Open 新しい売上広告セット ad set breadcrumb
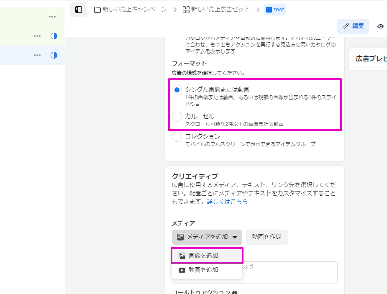The height and width of the screenshot is (294, 387). click(216, 10)
